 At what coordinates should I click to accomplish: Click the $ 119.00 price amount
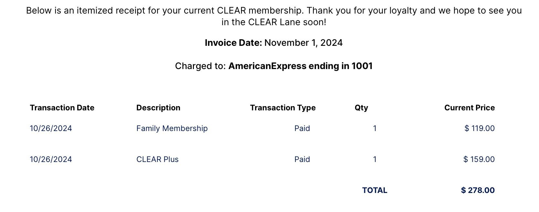click(480, 128)
